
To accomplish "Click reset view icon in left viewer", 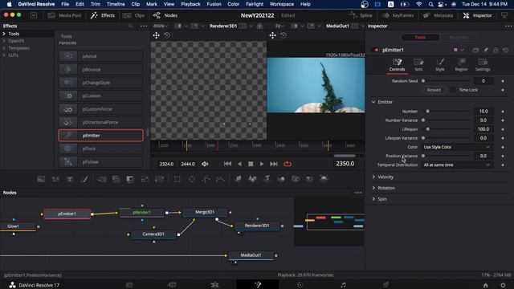I will coord(167,35).
